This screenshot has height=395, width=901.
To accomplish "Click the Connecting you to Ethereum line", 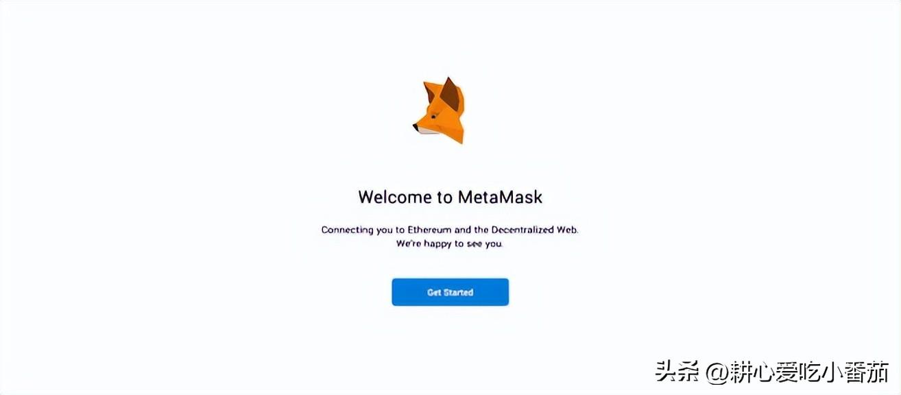I will pyautogui.click(x=450, y=230).
